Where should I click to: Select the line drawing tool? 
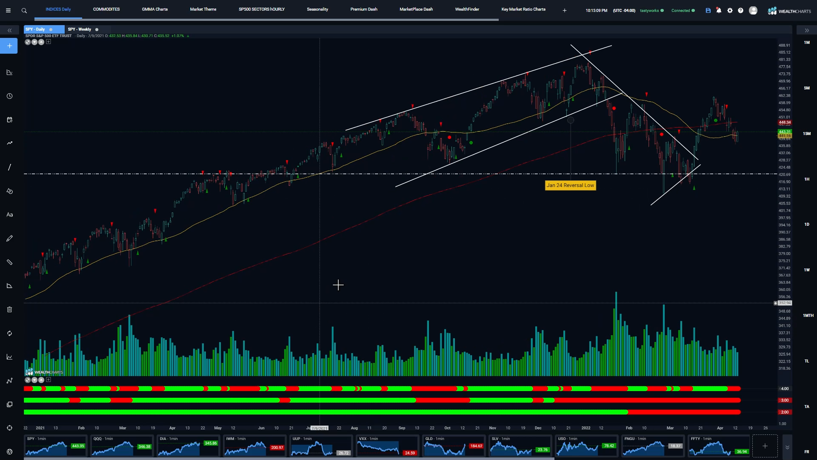pos(9,167)
